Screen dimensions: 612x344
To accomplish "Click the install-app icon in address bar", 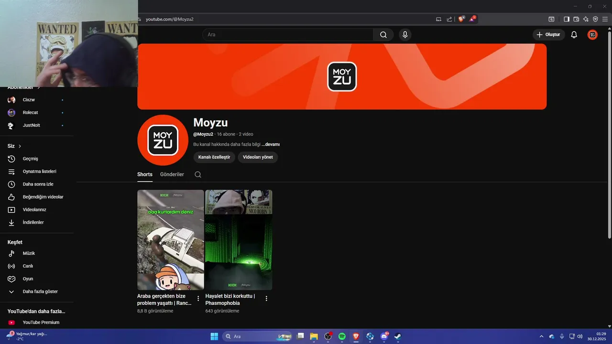I will 438,19.
